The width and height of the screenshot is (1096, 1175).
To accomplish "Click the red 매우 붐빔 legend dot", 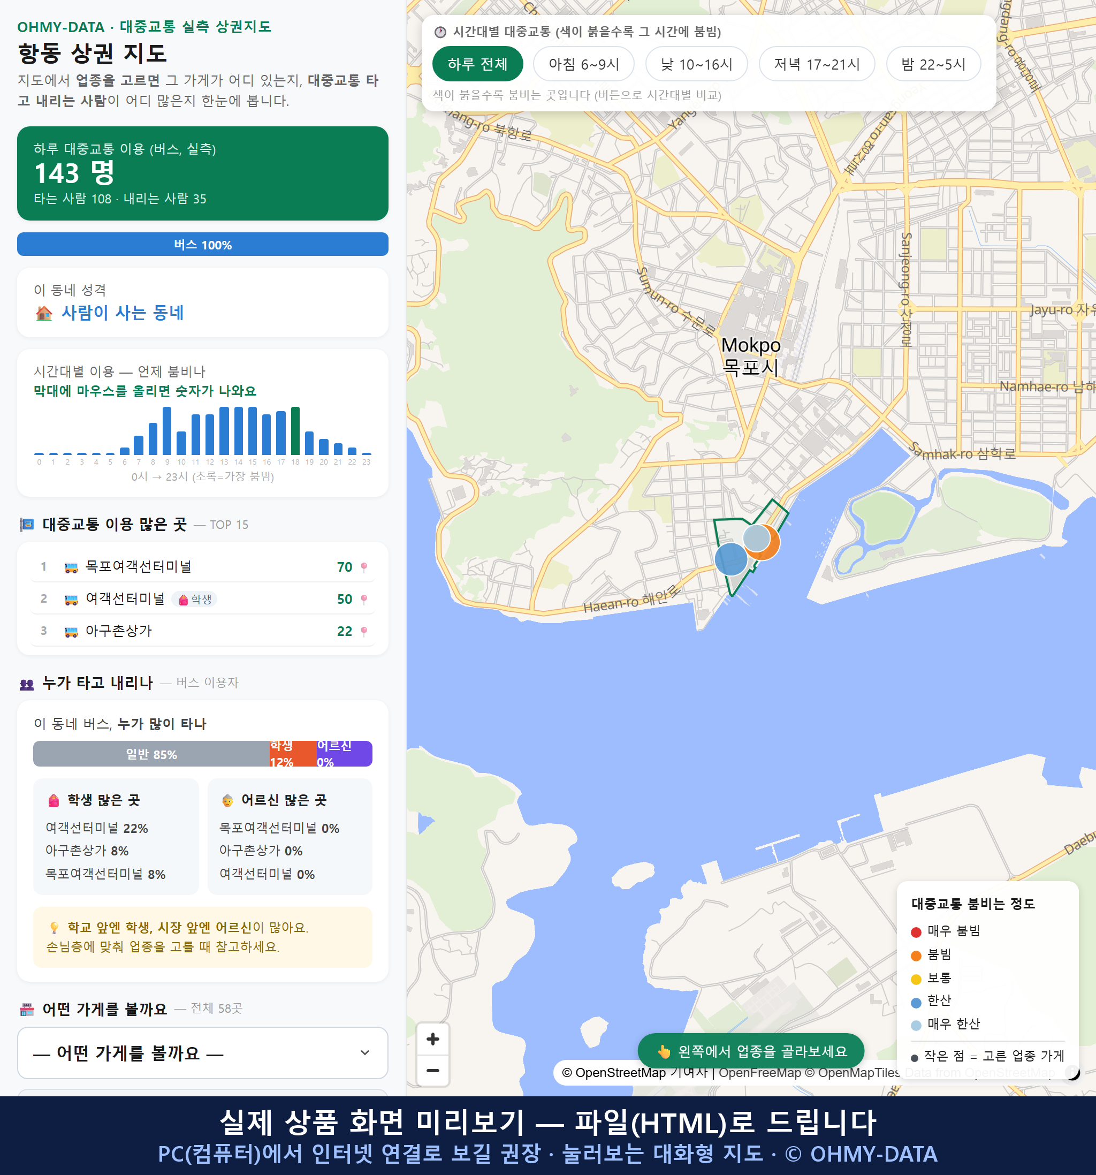I will pos(916,932).
